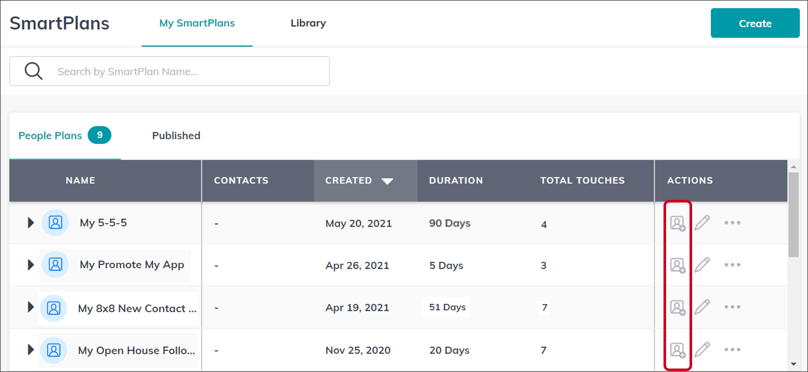This screenshot has width=808, height=372.
Task: Expand the My Open House row
Action: [30, 349]
